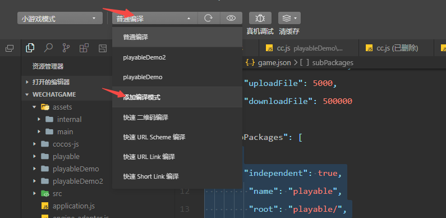
Task: Open the extensions blocks icon
Action: 84,48
